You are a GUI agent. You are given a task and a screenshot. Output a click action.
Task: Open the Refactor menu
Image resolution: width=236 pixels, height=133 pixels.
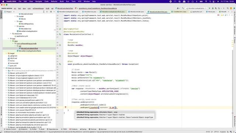[x=54, y=1]
